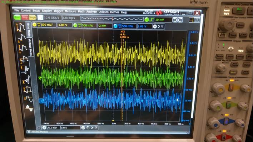This screenshot has height=142, width=253.
Task: Switch to the Vertical Meas tab
Action: 30,47
